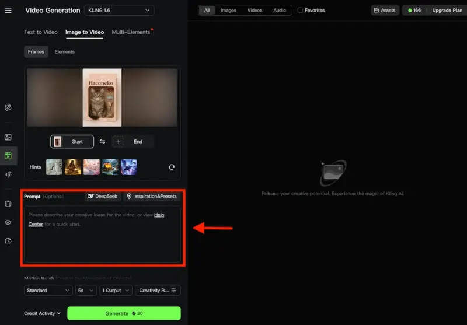Open the Assets folder
Image resolution: width=467 pixels, height=325 pixels.
coord(385,10)
